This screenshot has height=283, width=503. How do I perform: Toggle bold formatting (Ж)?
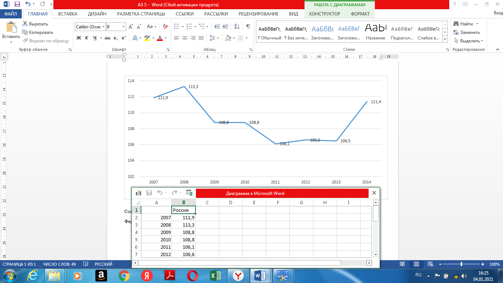click(78, 38)
